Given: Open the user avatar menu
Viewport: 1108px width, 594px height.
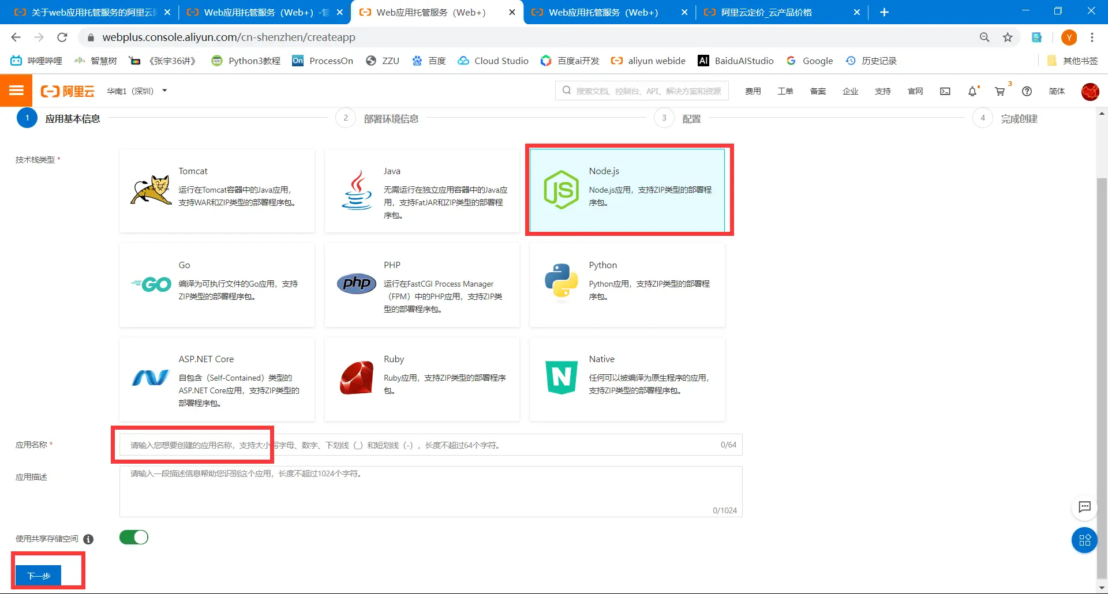Looking at the screenshot, I should (1090, 91).
